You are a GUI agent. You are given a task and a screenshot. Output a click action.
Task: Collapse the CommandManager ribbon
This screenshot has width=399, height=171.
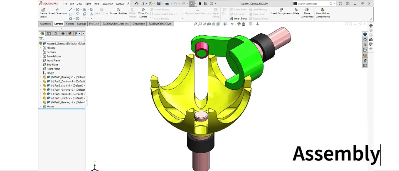[x=371, y=19]
